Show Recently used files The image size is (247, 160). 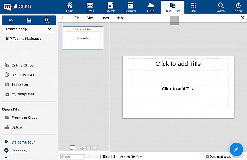coord(23,75)
